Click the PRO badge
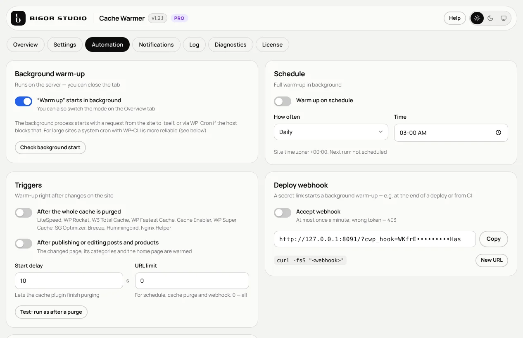This screenshot has width=523, height=338. 179,18
